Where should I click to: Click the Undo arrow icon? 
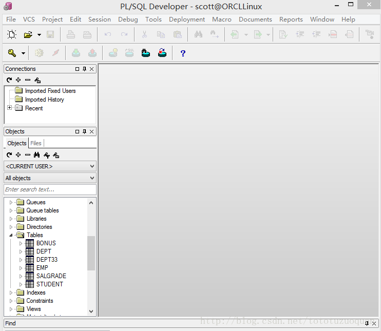(x=108, y=34)
